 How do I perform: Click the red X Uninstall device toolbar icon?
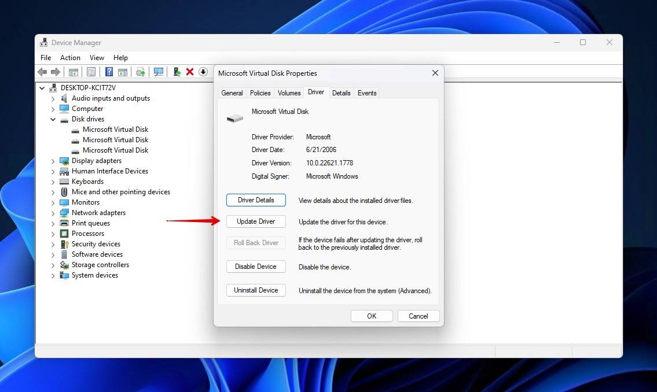pos(190,72)
